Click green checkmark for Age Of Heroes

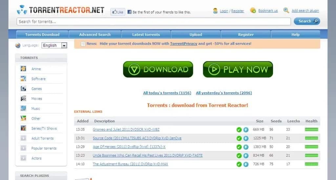239,147
